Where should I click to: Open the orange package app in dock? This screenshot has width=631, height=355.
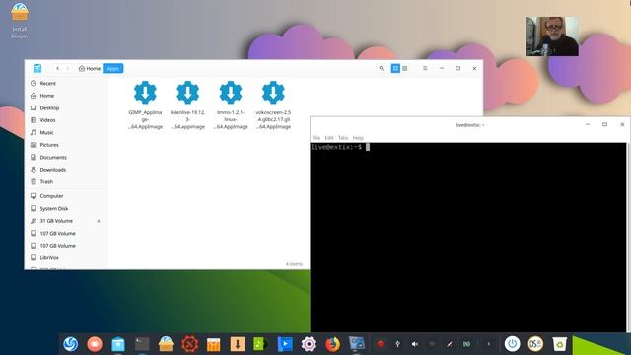click(214, 344)
